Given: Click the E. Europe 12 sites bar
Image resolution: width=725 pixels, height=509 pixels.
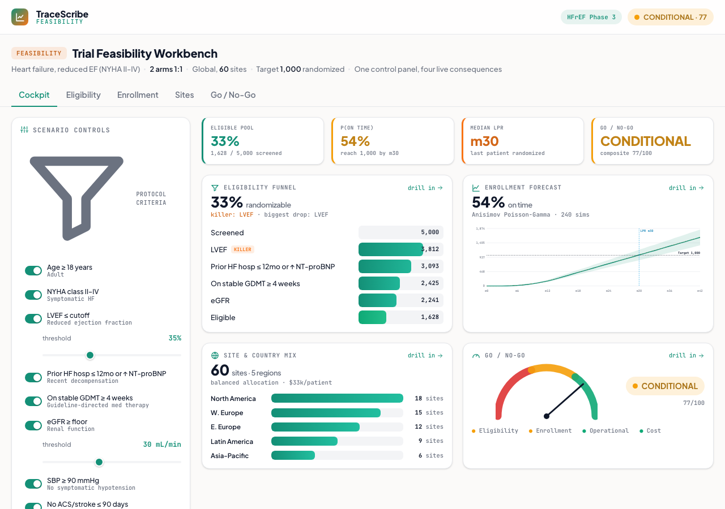Looking at the screenshot, I should pyautogui.click(x=315, y=427).
